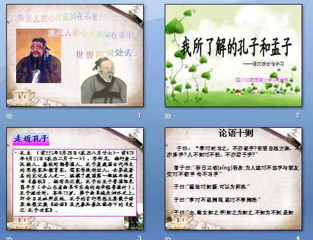Click the 我所了解的孔子和孟子 title text

pyautogui.click(x=236, y=46)
